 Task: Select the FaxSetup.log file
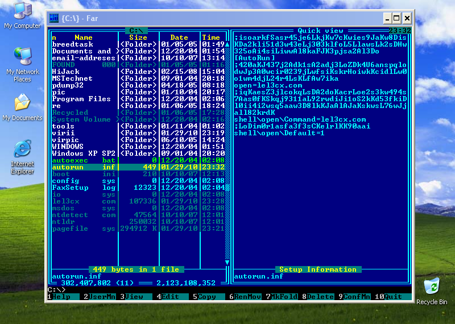[x=138, y=188]
